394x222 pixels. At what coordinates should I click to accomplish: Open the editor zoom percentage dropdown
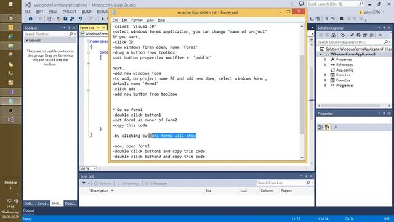tap(95, 168)
